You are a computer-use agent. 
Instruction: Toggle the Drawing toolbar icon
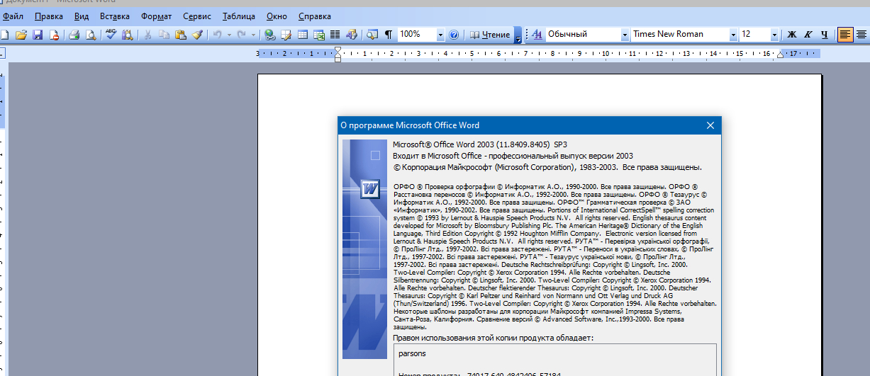coord(352,34)
